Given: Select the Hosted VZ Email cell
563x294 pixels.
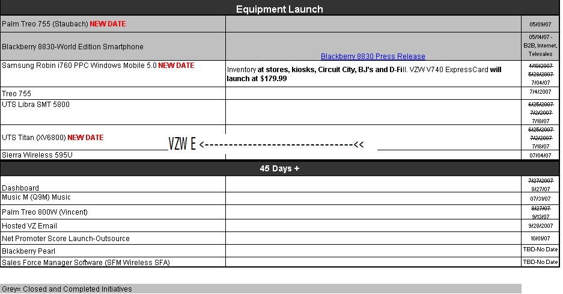Looking at the screenshot, I should point(113,225).
